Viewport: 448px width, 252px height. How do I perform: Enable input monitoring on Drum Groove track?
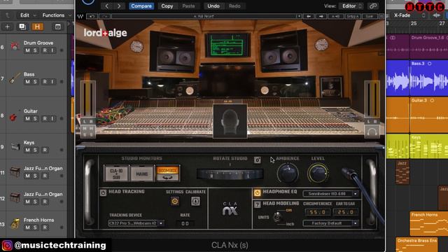click(52, 50)
